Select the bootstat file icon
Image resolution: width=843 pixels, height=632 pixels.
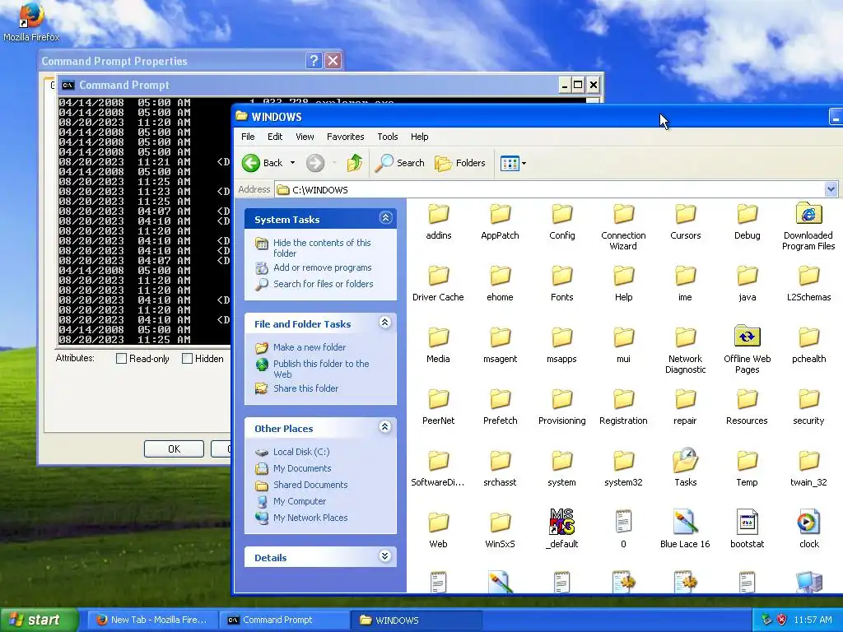point(747,521)
